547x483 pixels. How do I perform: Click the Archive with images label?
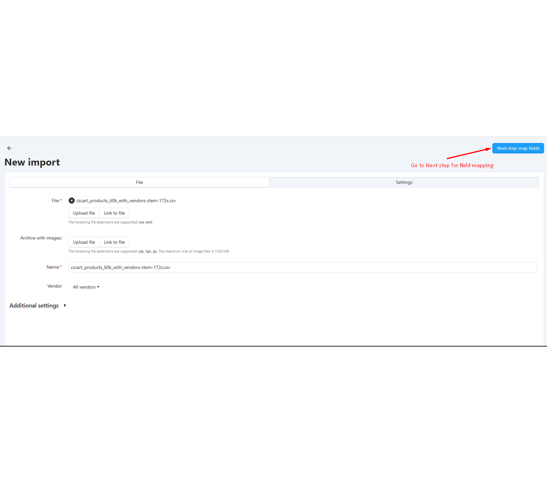pyautogui.click(x=41, y=238)
